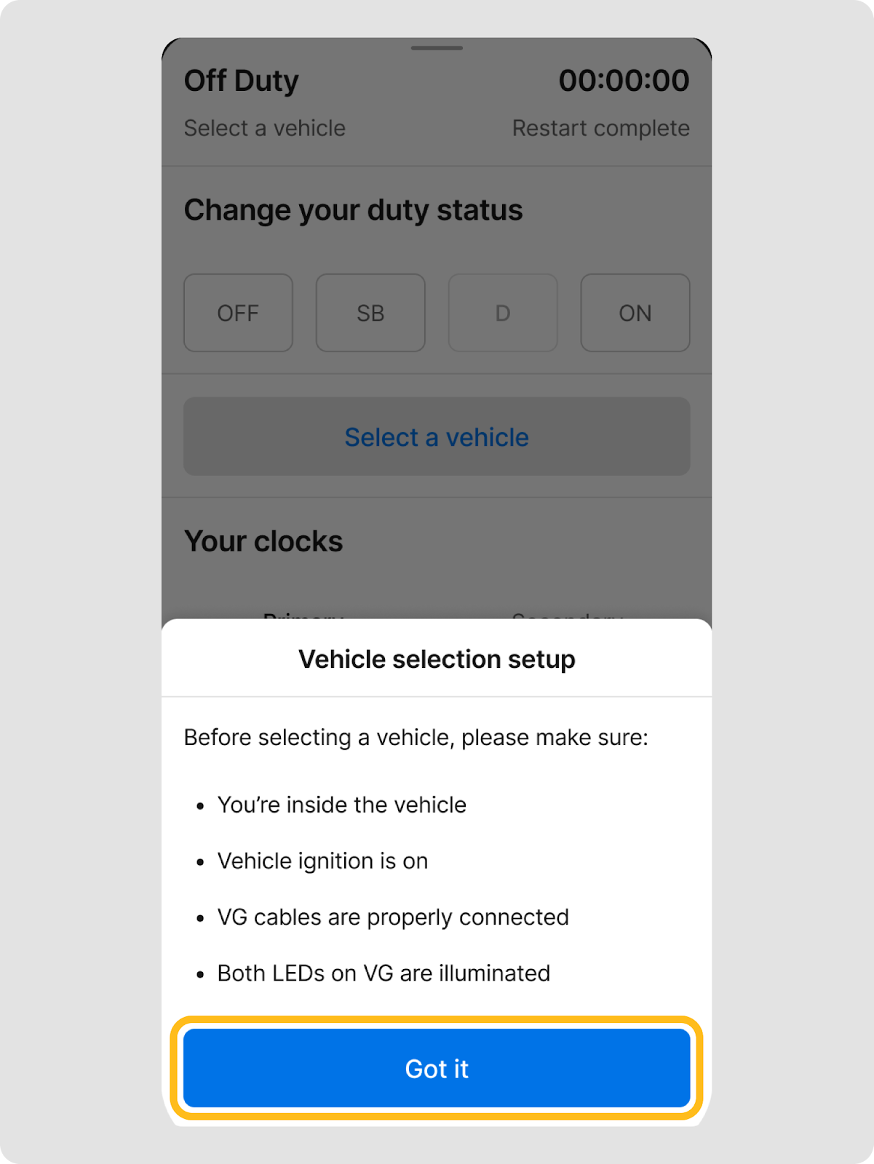874x1164 pixels.
Task: Select the OFF duty status
Action: (x=238, y=313)
